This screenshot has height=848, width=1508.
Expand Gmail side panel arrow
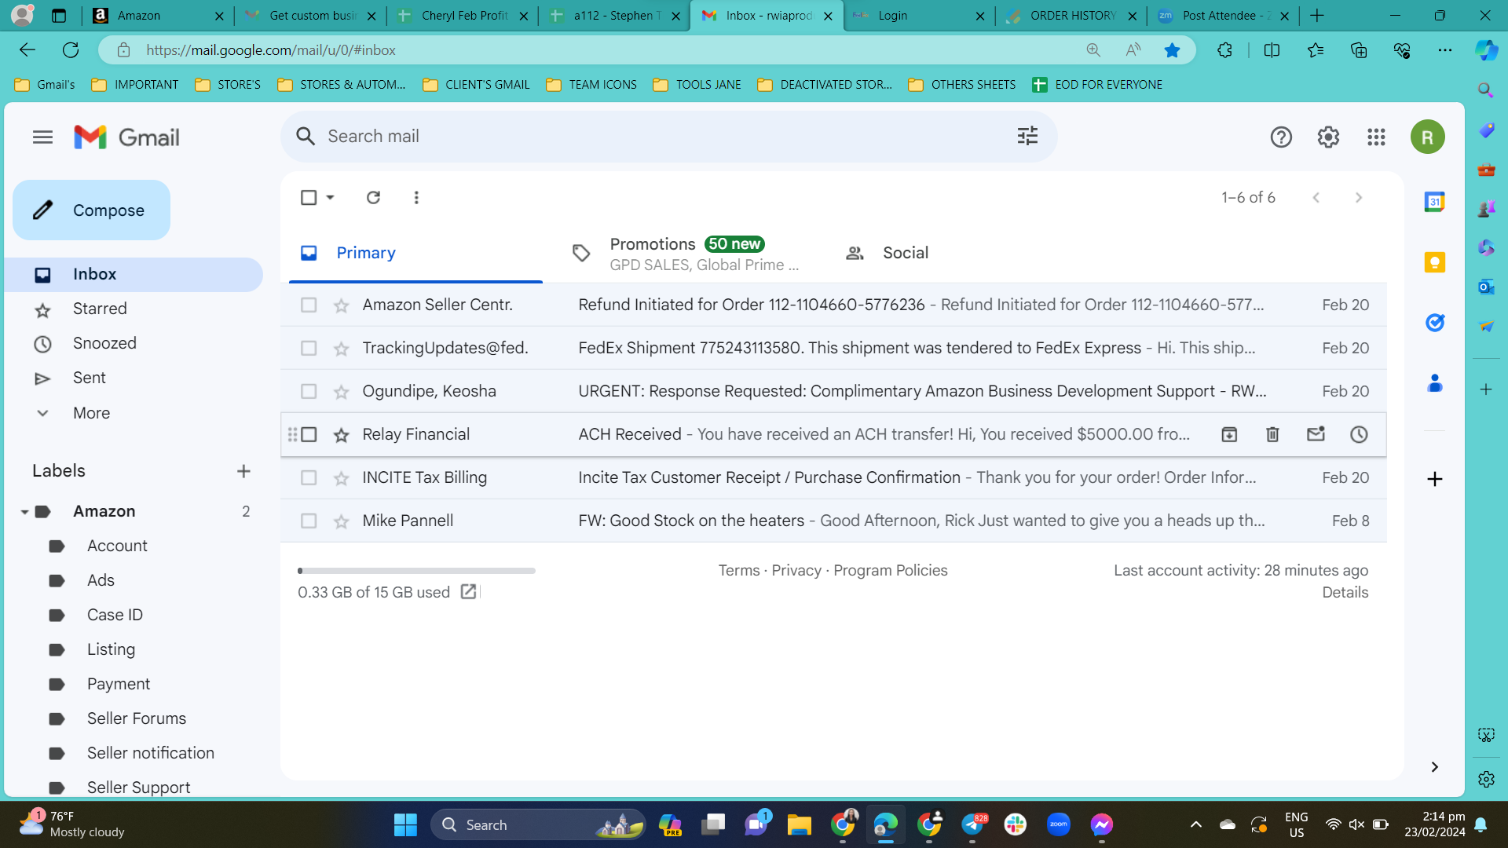1434,767
